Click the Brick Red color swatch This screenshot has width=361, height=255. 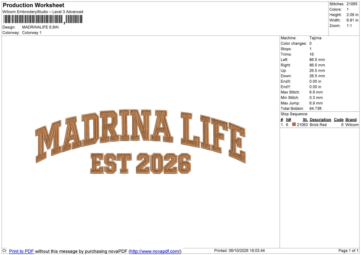(294, 124)
